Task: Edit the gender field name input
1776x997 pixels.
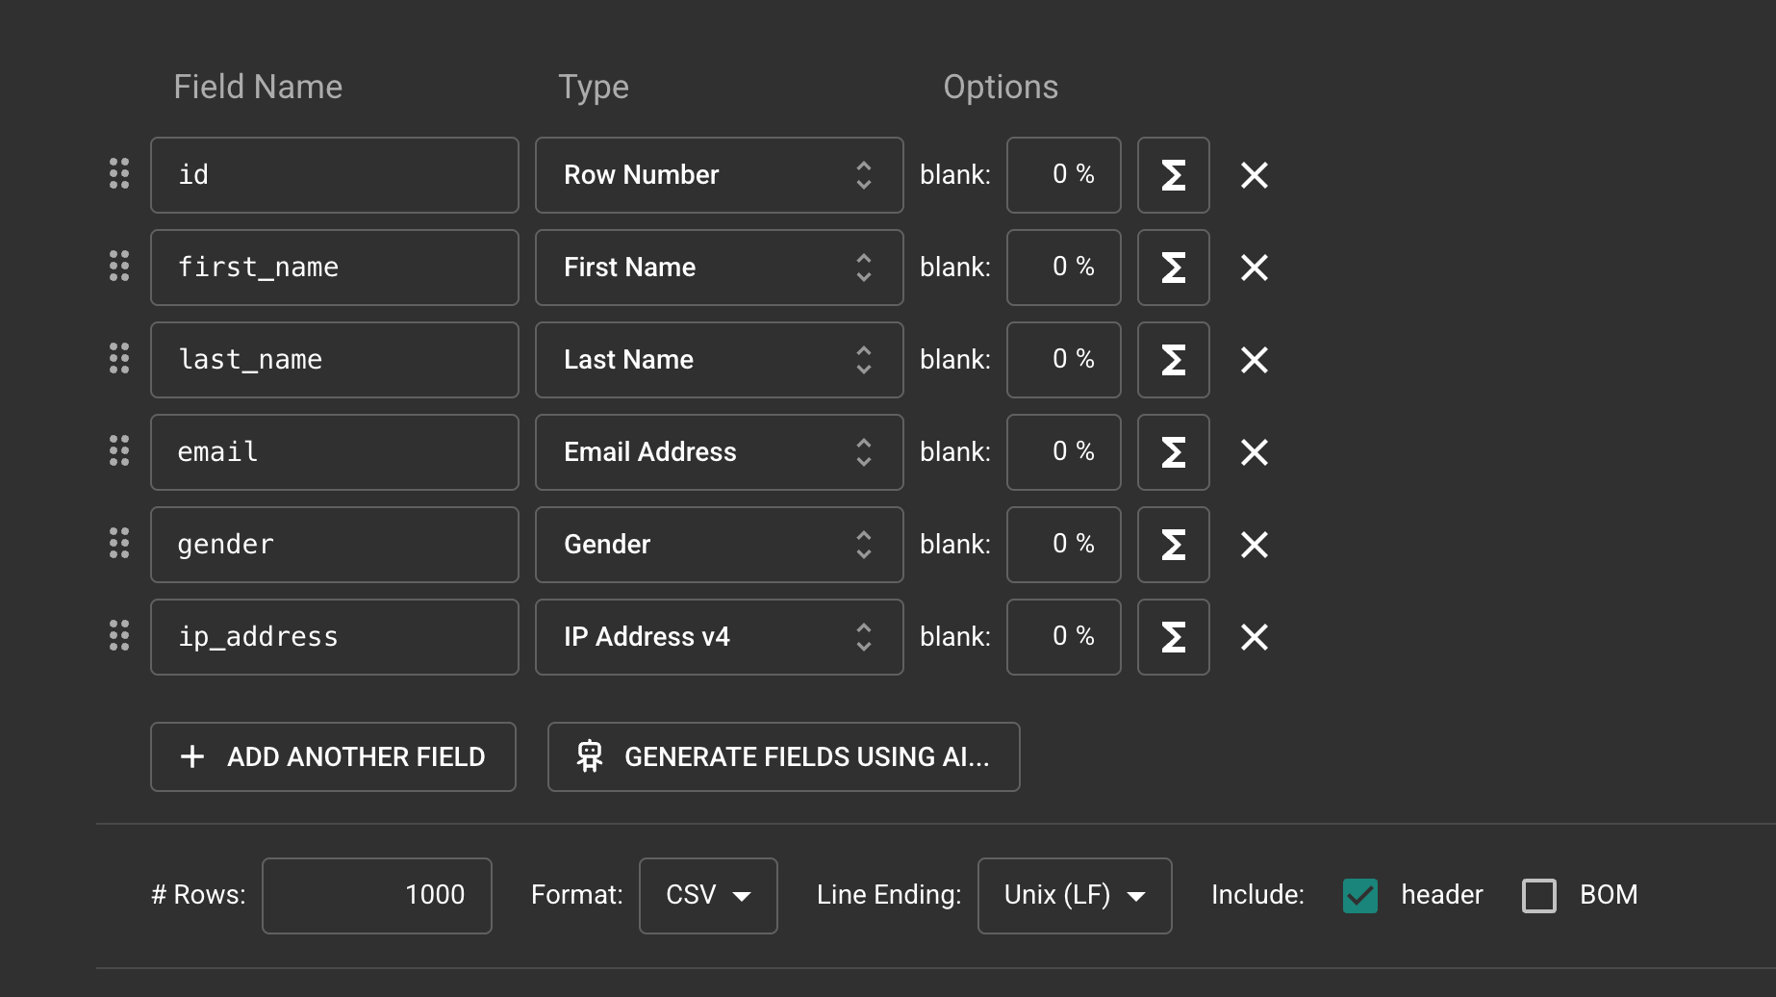Action: [x=334, y=545]
